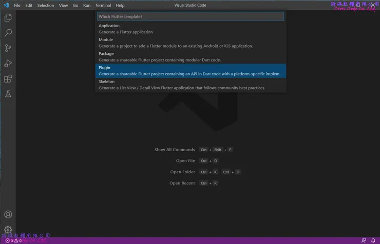Viewport: 380px width, 244px height.
Task: Click the warnings count in status bar
Action: tap(18, 240)
